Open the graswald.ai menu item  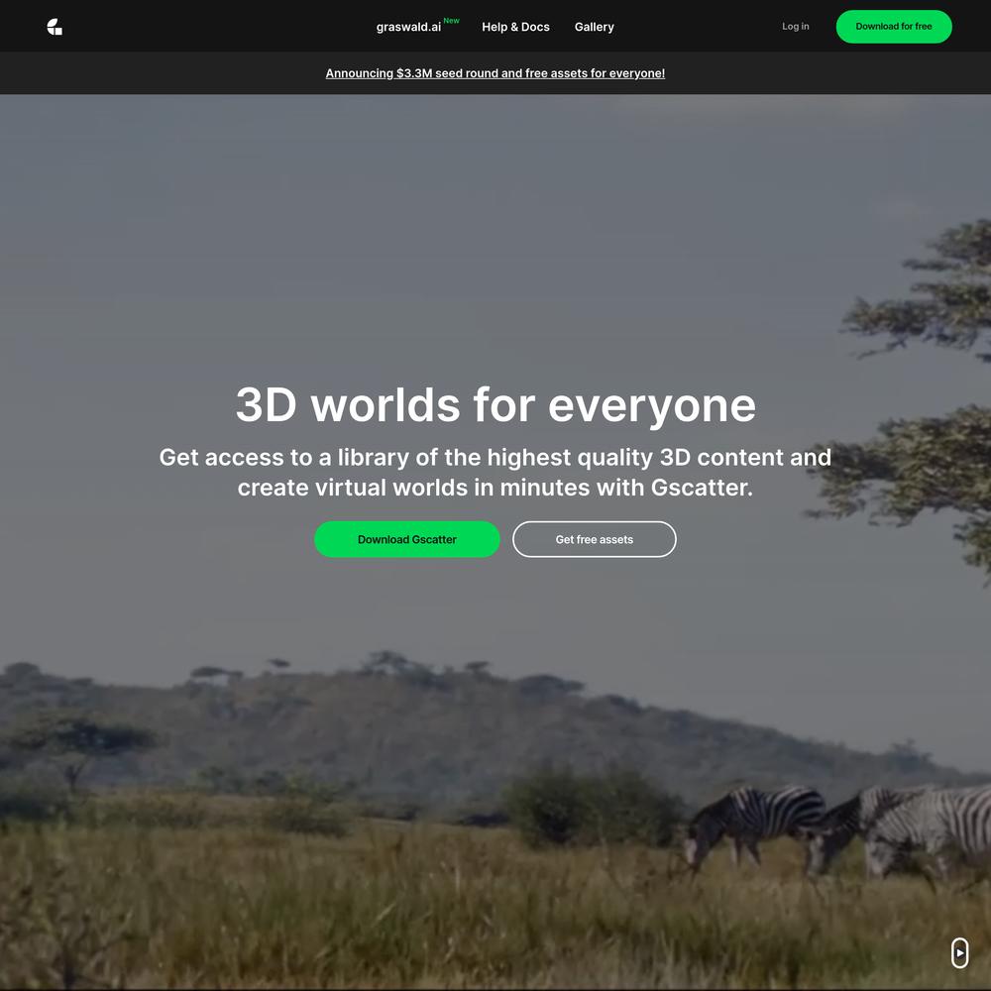coord(408,27)
